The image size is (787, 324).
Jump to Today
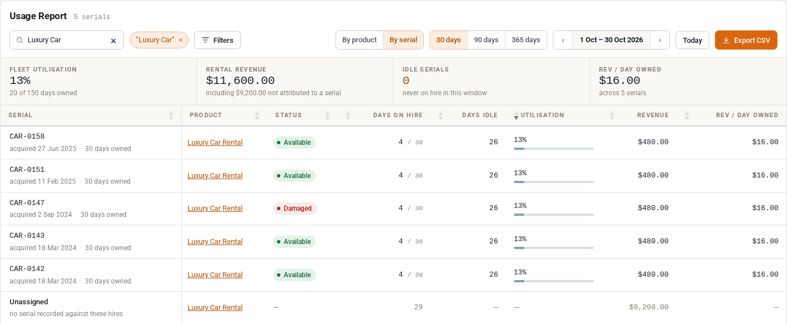point(692,40)
